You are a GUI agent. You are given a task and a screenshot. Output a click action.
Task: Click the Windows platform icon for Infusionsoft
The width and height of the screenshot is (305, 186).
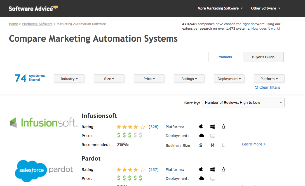click(x=212, y=127)
